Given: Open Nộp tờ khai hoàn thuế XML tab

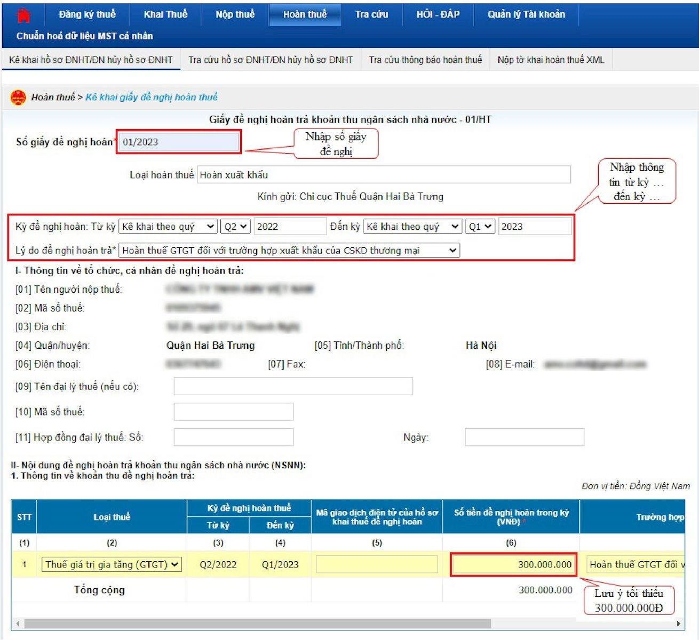Looking at the screenshot, I should [551, 60].
